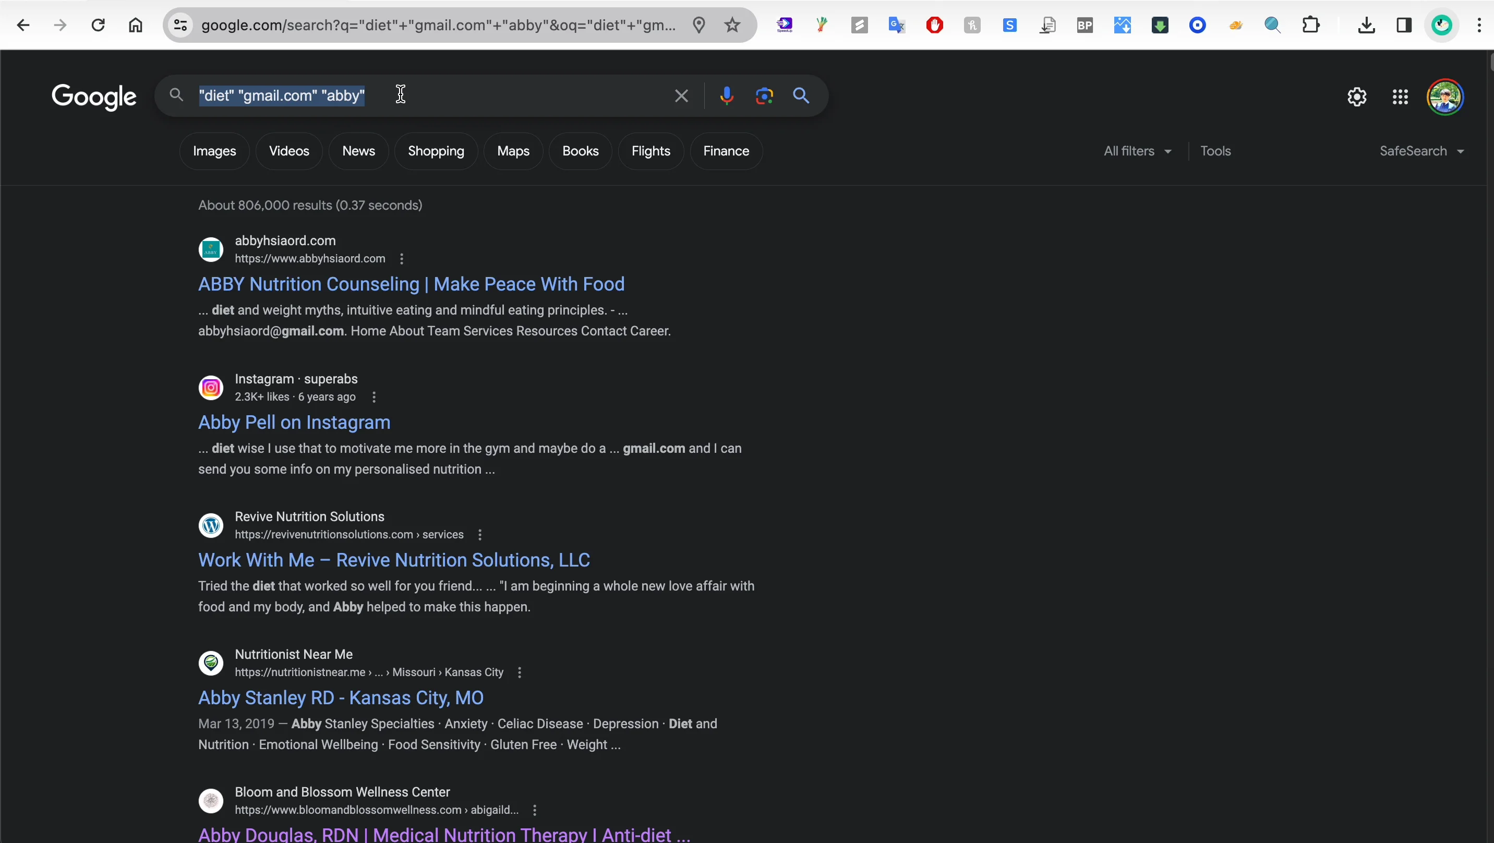Open the three-dot browser menu
This screenshot has height=843, width=1494.
1479,25
